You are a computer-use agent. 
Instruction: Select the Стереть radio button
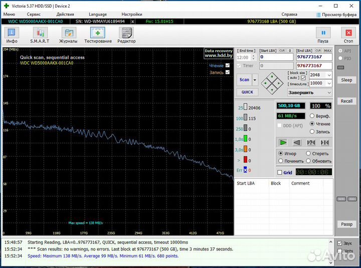click(308, 153)
